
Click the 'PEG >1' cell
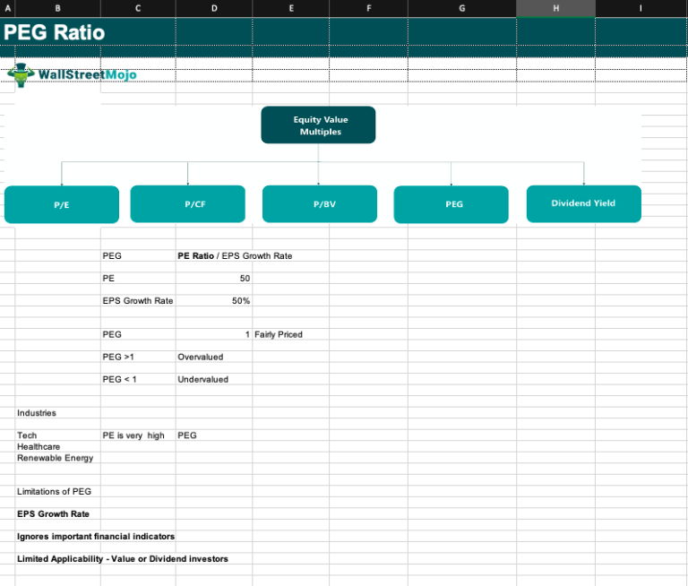[138, 357]
